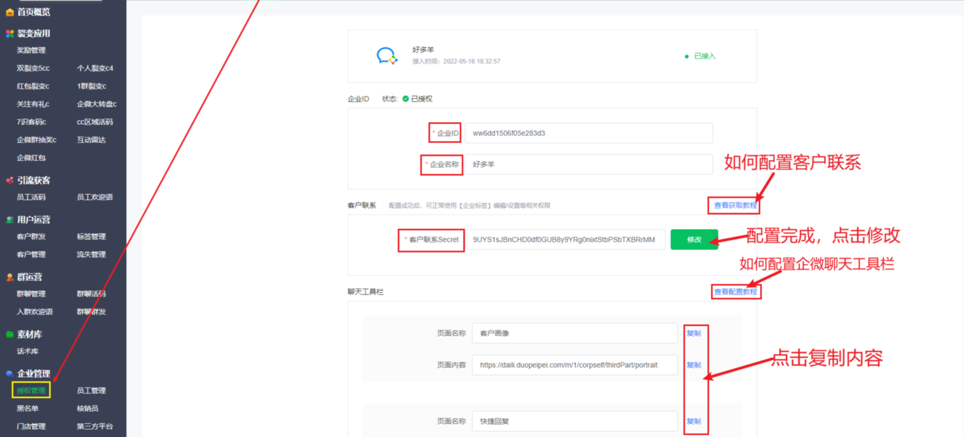Screen dimensions: 964x437
Task: Open 企微群抽奖c menu item
Action: 36,140
